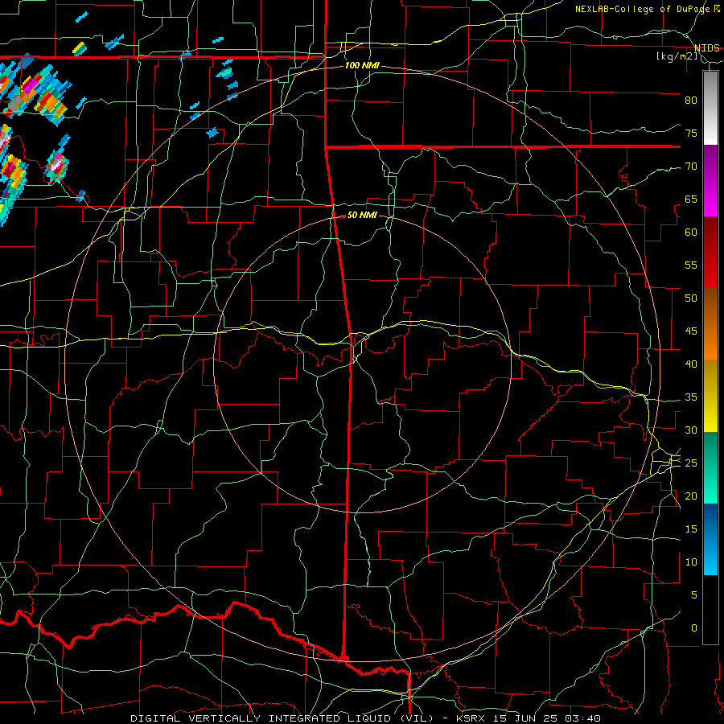Click the orange band on the color scale
Screen dimensions: 724x724
710,324
